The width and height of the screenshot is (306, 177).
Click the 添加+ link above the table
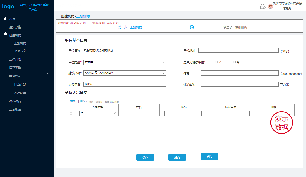pos(74,101)
